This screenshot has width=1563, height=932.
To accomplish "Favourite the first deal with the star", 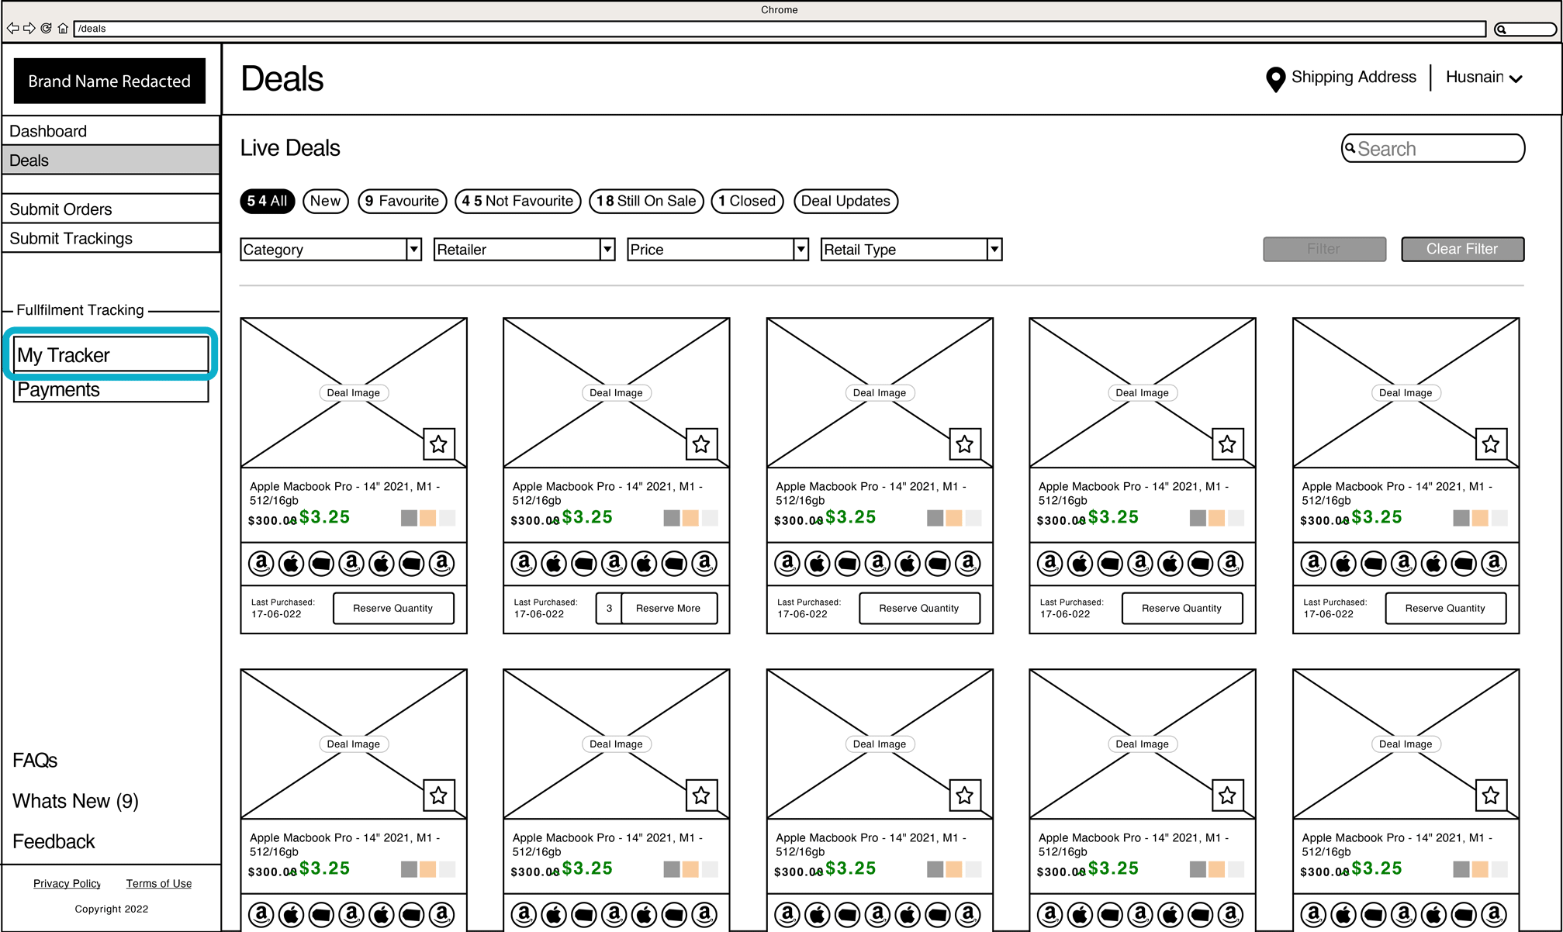I will point(438,444).
